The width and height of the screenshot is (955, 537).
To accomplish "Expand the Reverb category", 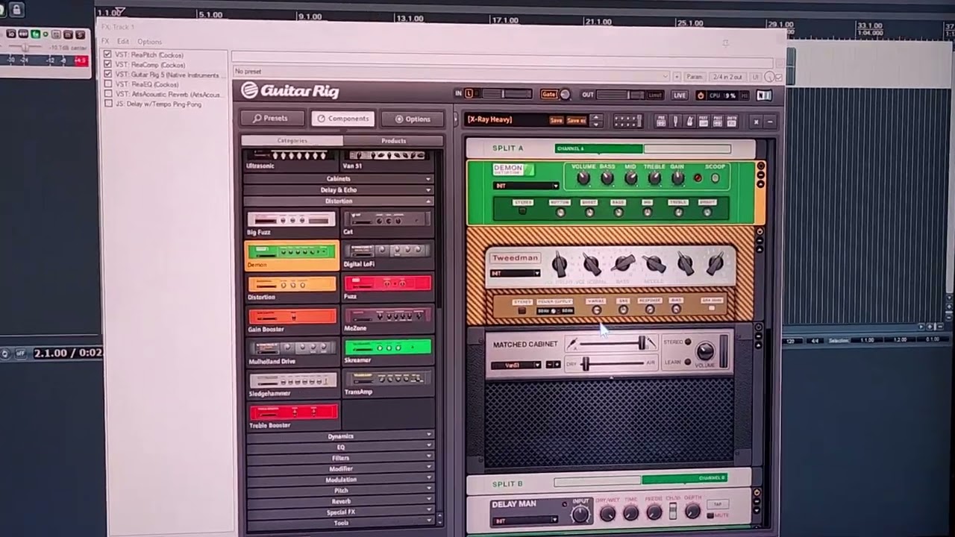I will 341,501.
